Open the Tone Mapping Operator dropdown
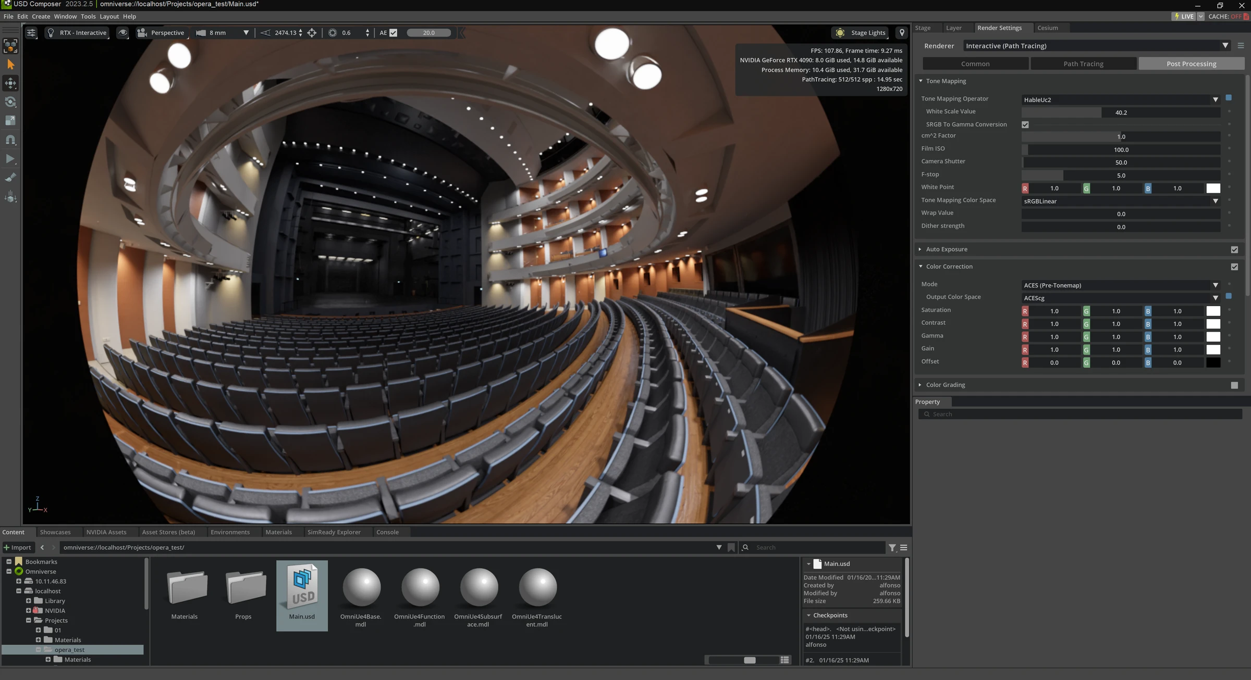 pyautogui.click(x=1121, y=99)
